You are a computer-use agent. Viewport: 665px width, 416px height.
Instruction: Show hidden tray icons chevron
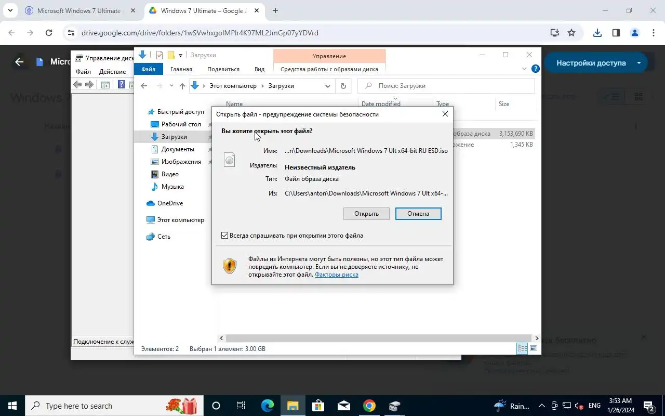click(x=541, y=406)
